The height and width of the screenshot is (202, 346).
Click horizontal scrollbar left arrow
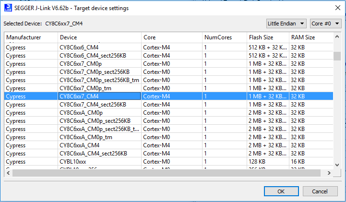(8, 173)
